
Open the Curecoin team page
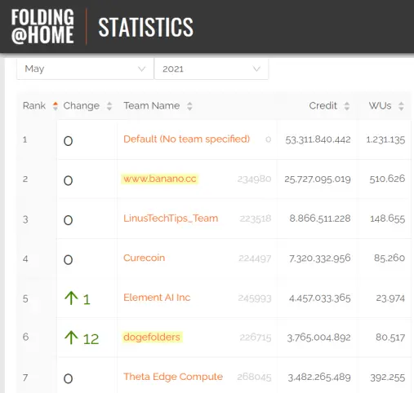pos(144,258)
